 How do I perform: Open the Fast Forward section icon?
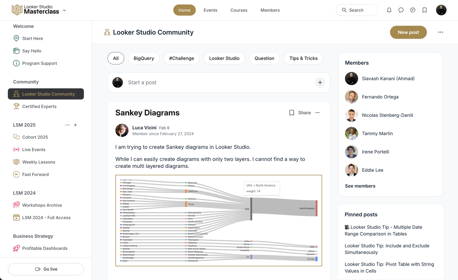[16, 174]
